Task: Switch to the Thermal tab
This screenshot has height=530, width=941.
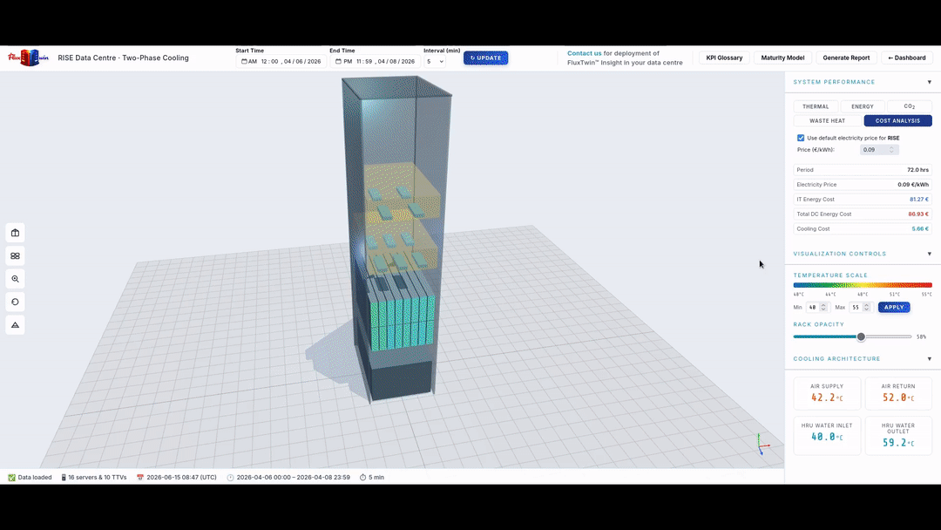Action: coord(816,106)
